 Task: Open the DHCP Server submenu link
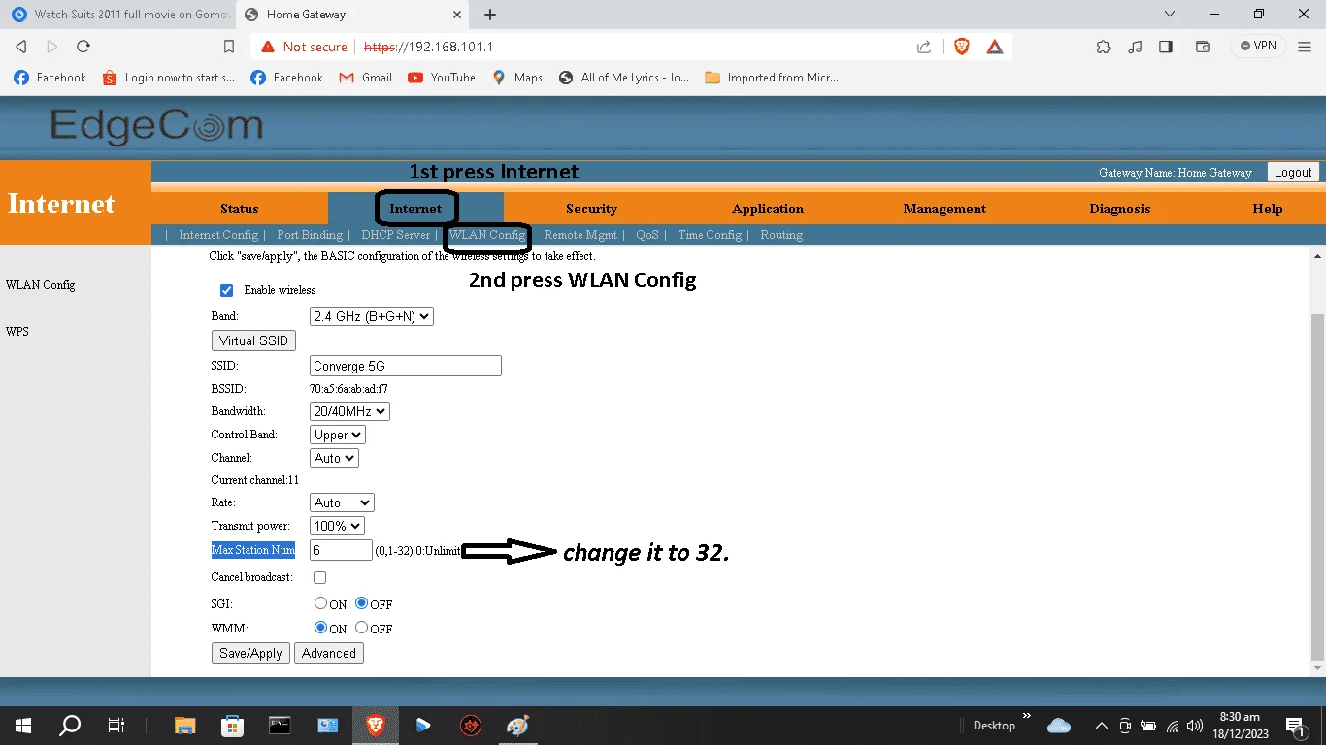[x=395, y=235]
